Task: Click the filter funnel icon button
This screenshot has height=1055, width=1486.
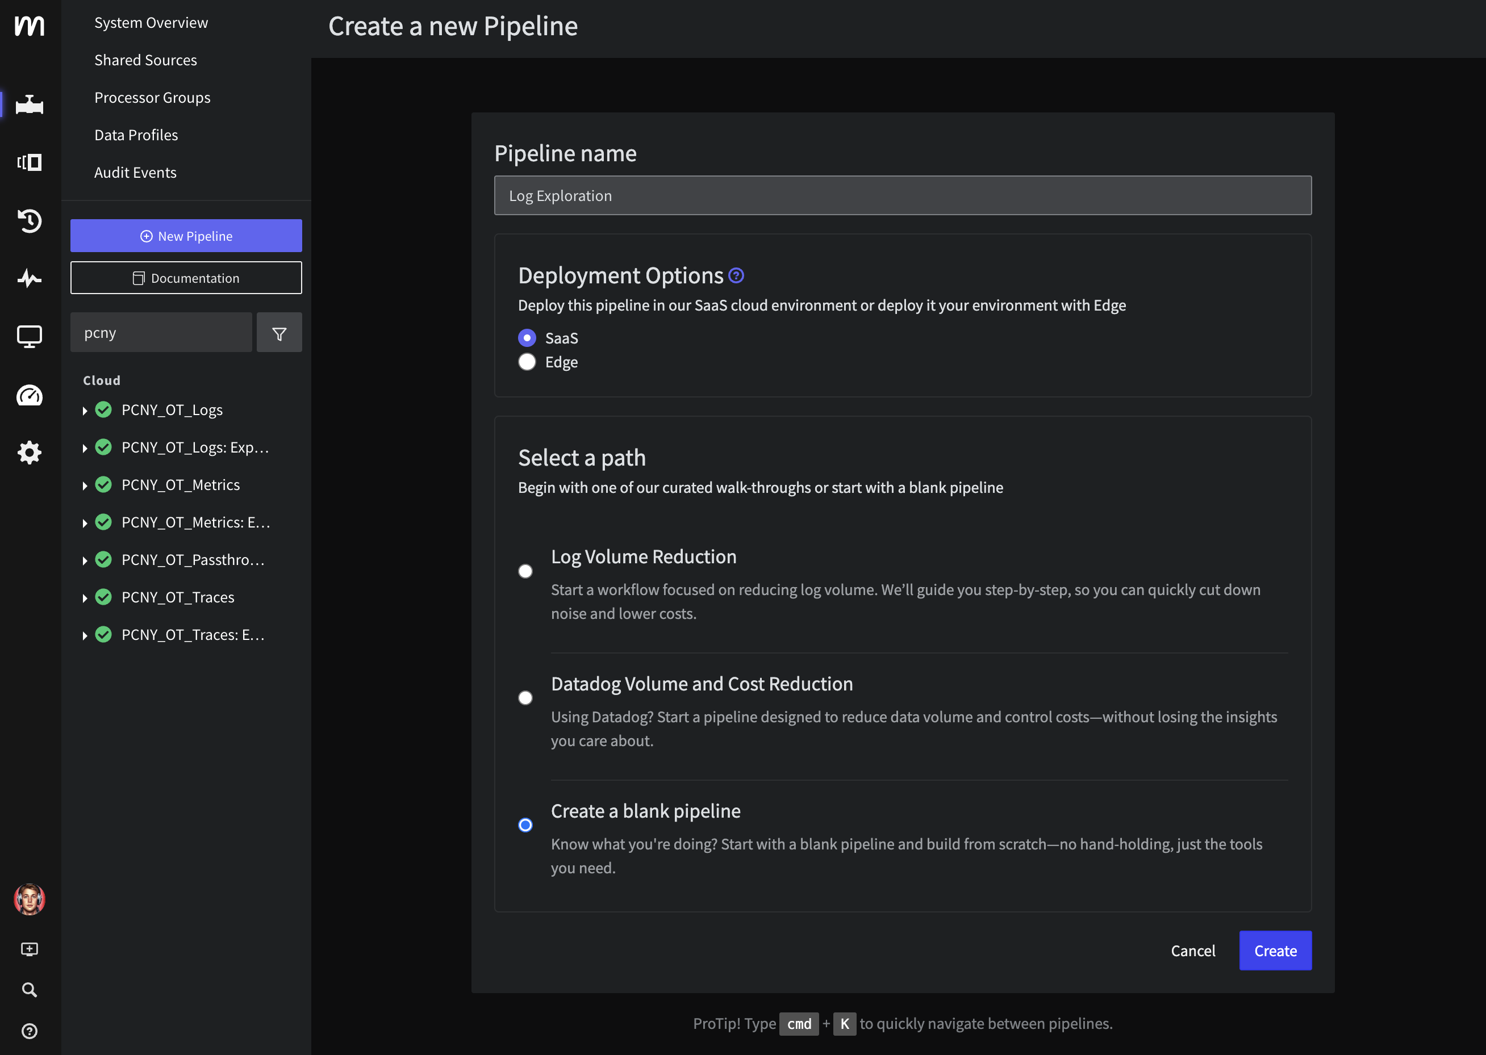Action: (x=279, y=333)
